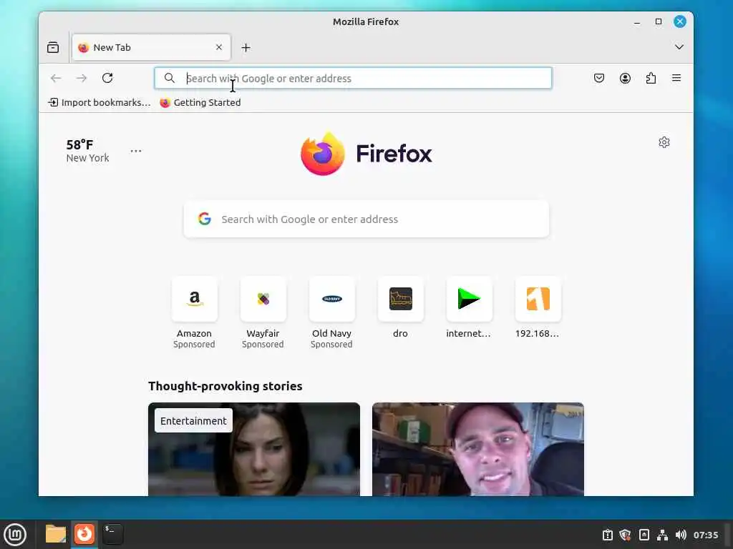
Task: Click Import bookmarks… toolbar item
Action: pyautogui.click(x=99, y=102)
